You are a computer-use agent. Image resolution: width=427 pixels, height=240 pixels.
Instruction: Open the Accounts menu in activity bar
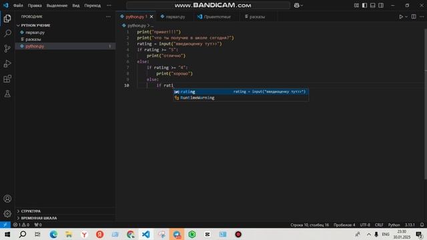[x=7, y=199]
